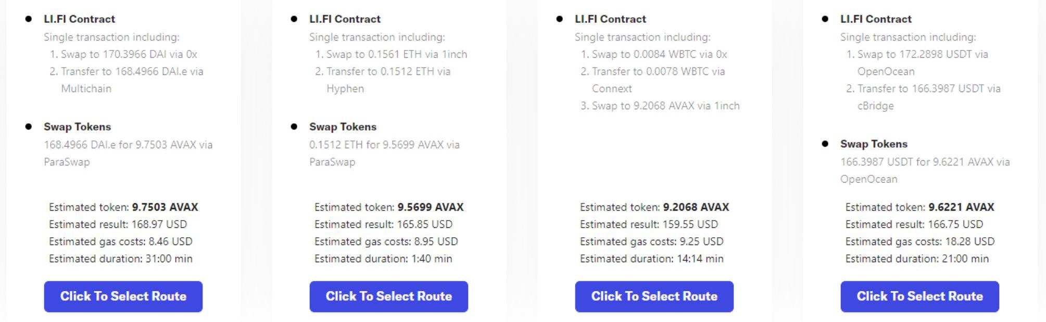Click the 'Swap to 172.2898 USDT' step
1046x322 pixels.
[x=922, y=54]
